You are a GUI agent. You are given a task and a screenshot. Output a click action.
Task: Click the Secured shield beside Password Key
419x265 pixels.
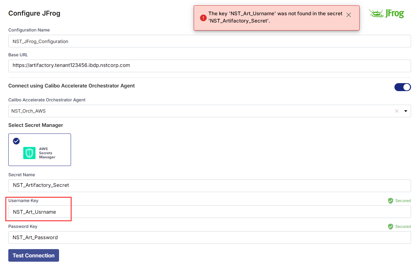coord(391,227)
